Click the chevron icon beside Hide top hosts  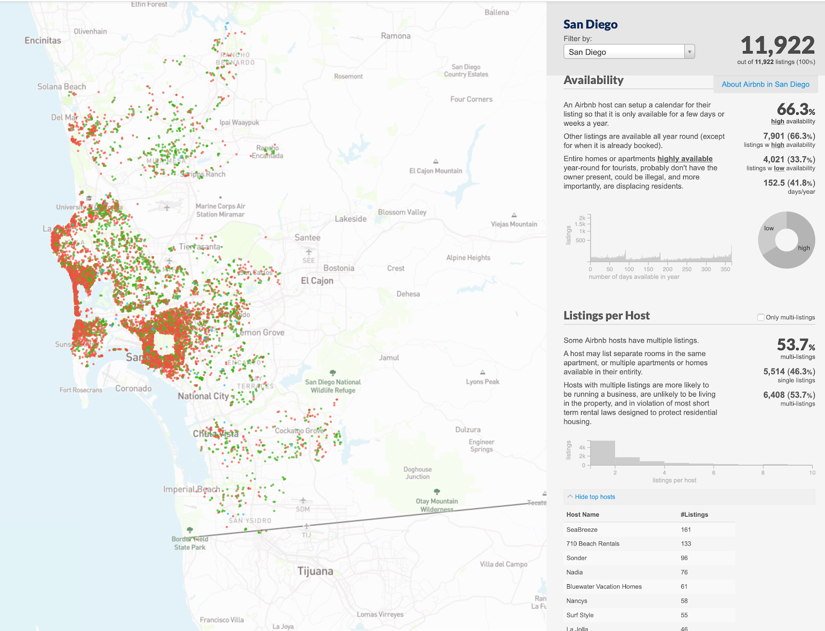pyautogui.click(x=570, y=497)
